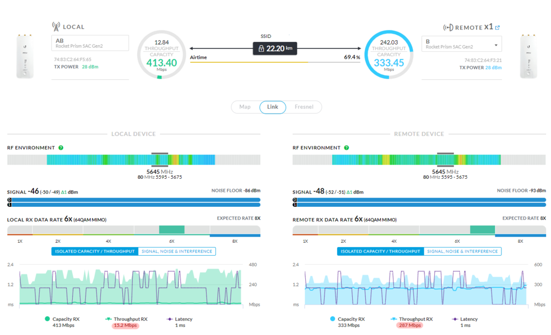The image size is (551, 335).
Task: Toggle Latency series in local chart legend
Action: (170, 319)
